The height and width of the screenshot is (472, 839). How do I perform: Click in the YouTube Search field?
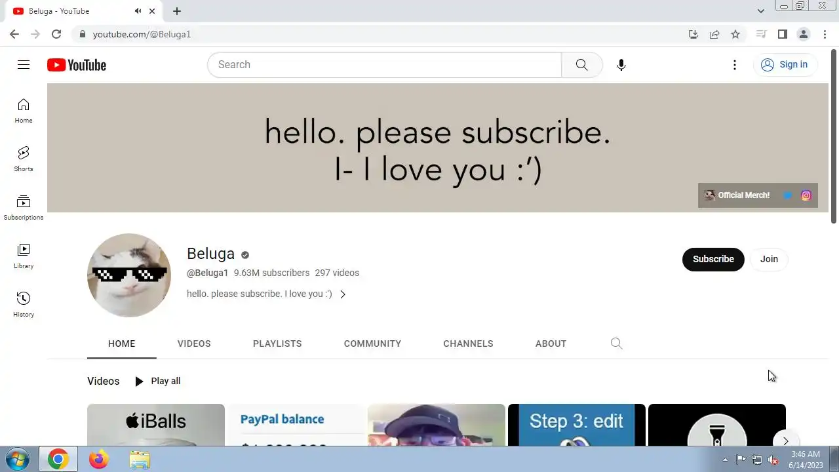[385, 65]
